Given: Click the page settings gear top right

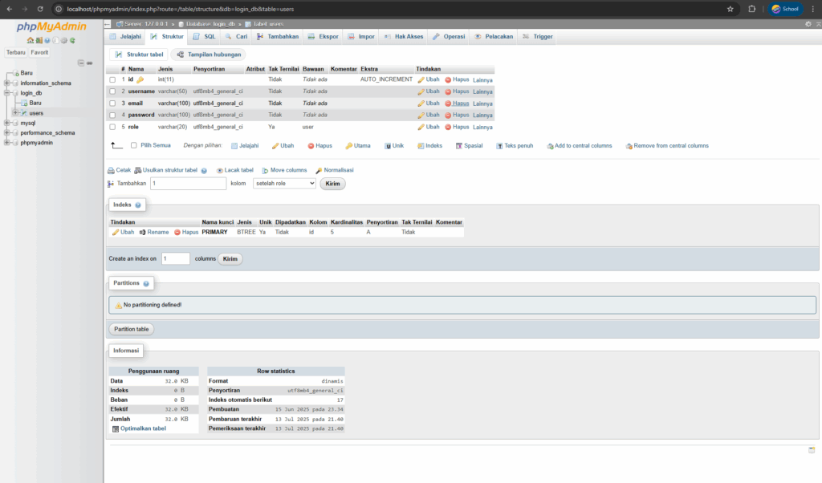Looking at the screenshot, I should coord(808,24).
